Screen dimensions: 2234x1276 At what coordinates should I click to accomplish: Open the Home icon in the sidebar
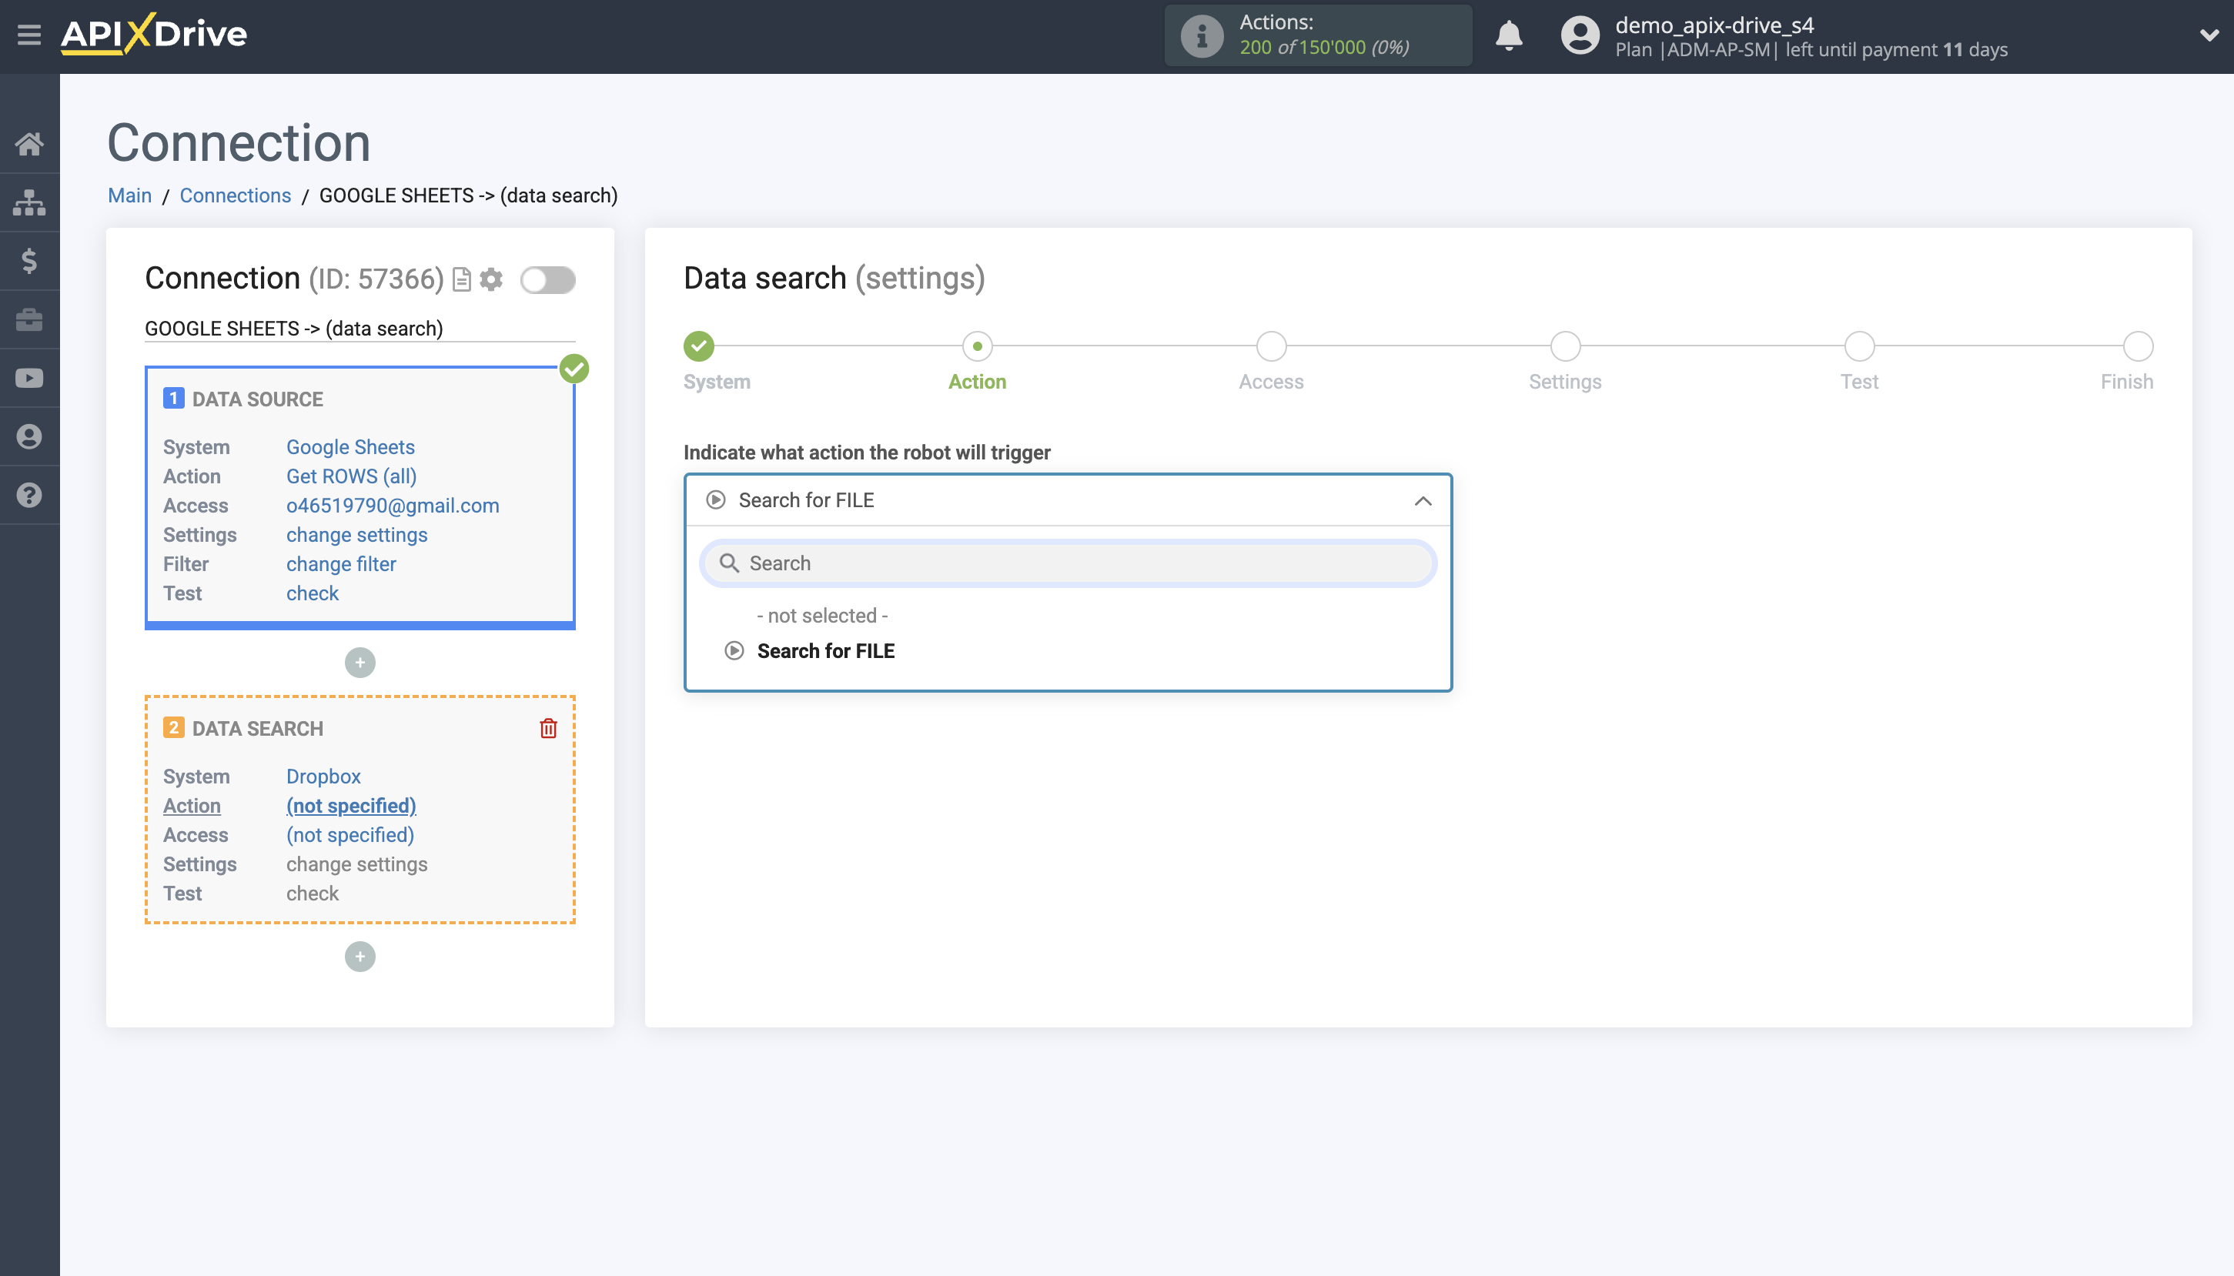point(29,144)
